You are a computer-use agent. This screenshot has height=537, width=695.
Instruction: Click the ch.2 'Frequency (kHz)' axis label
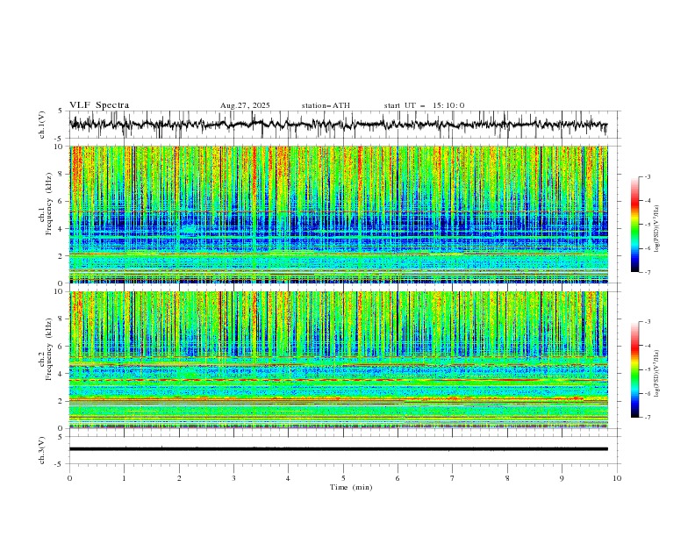click(49, 349)
